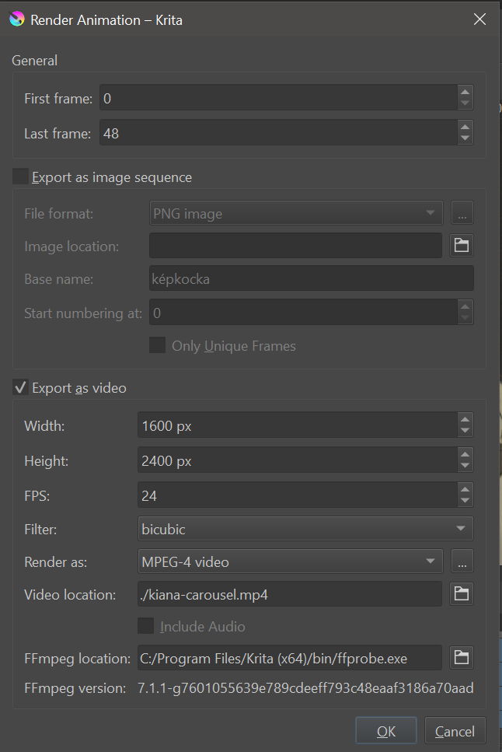
Task: Increase Last frame value
Action: 465,127
